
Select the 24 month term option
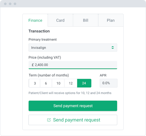[84, 83]
